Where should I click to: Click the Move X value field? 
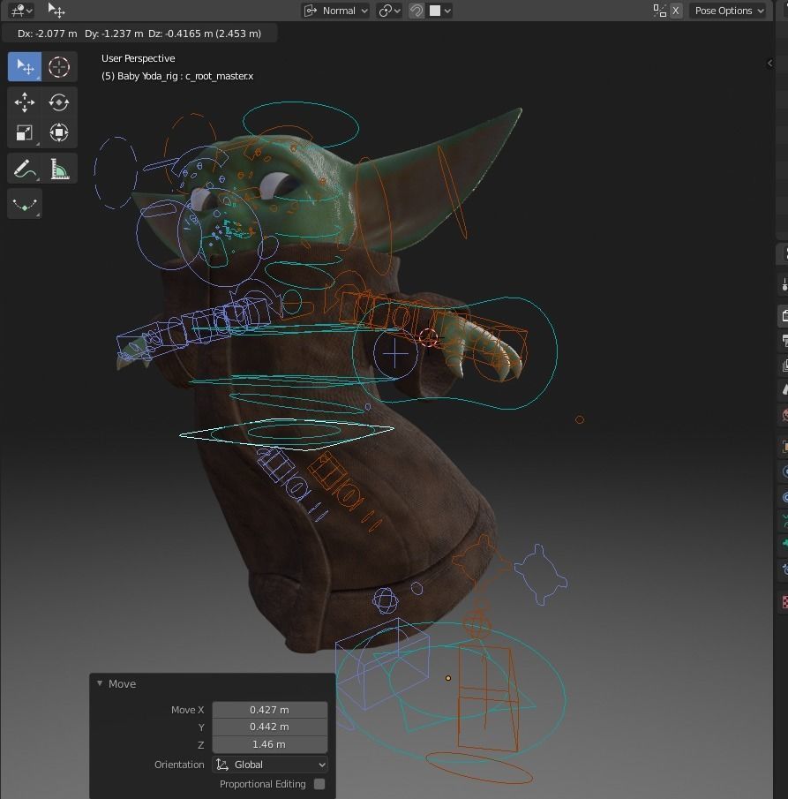269,710
